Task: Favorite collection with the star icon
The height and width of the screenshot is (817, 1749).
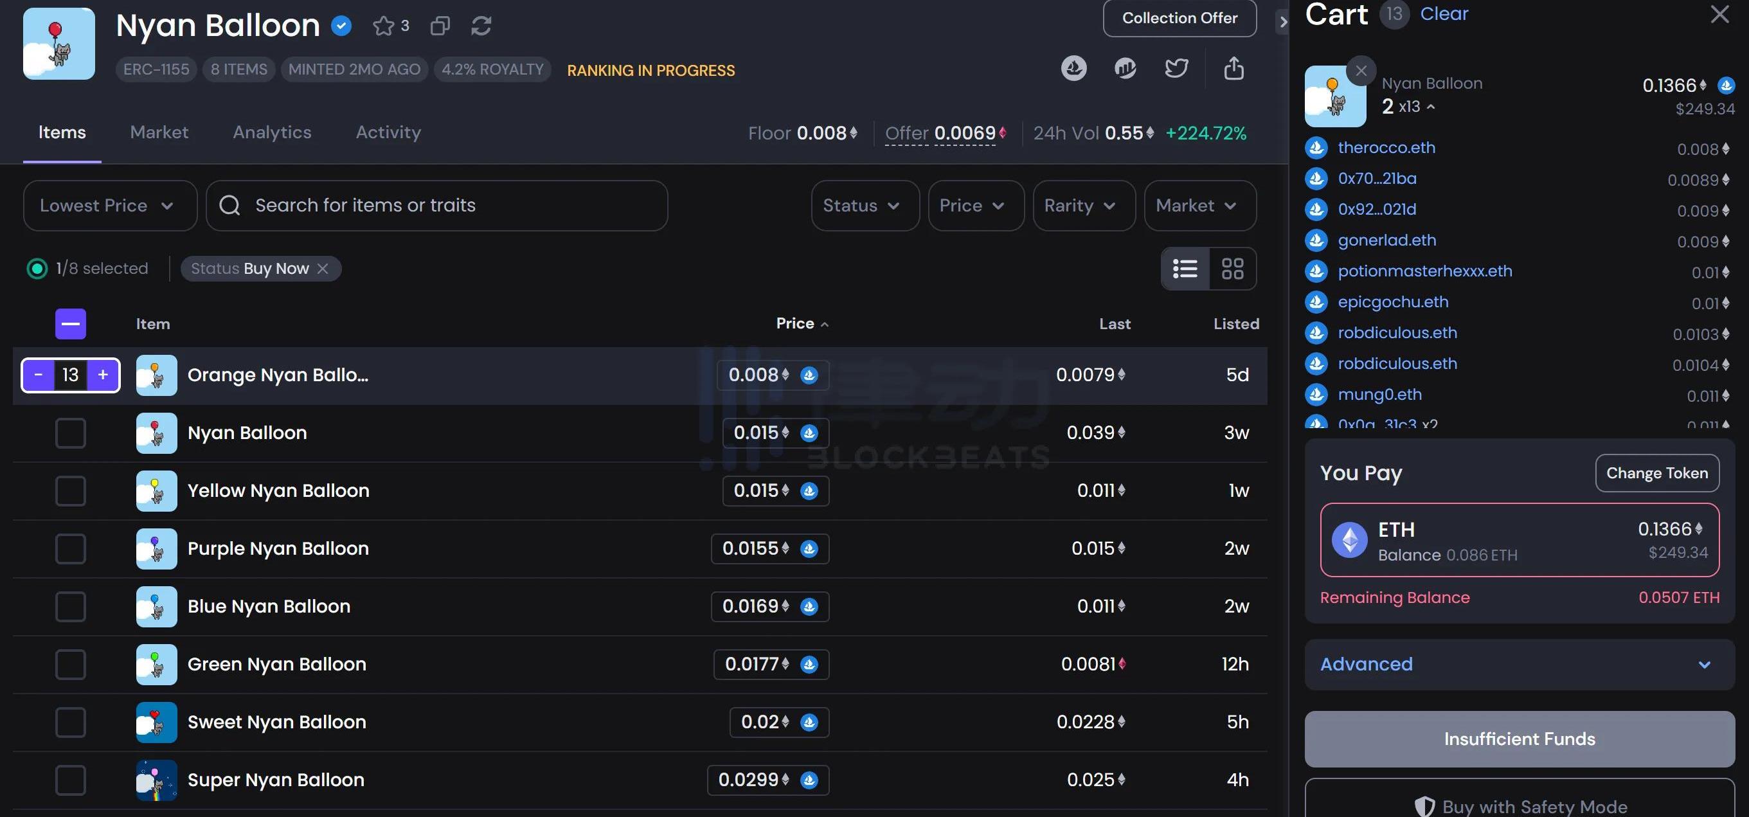Action: (384, 26)
